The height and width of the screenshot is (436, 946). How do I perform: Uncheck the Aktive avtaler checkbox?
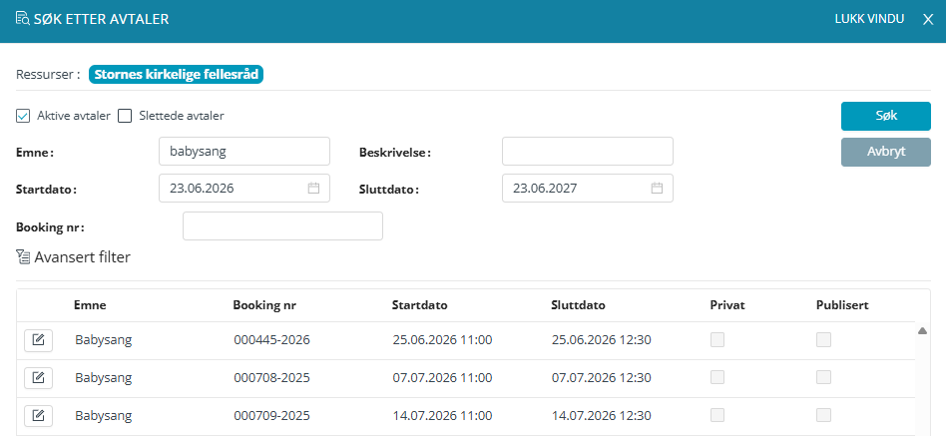pos(23,116)
